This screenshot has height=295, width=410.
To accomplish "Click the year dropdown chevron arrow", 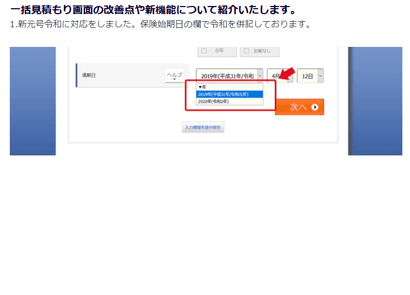I will [260, 76].
